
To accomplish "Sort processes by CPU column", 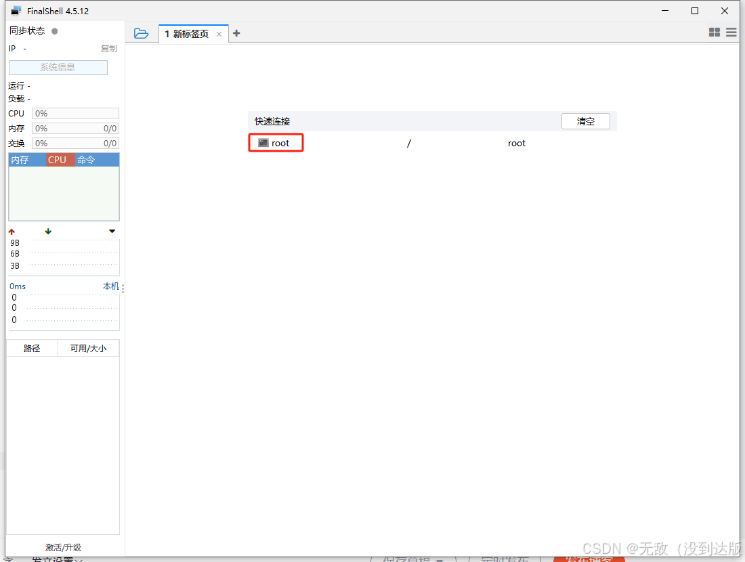I will coord(58,160).
